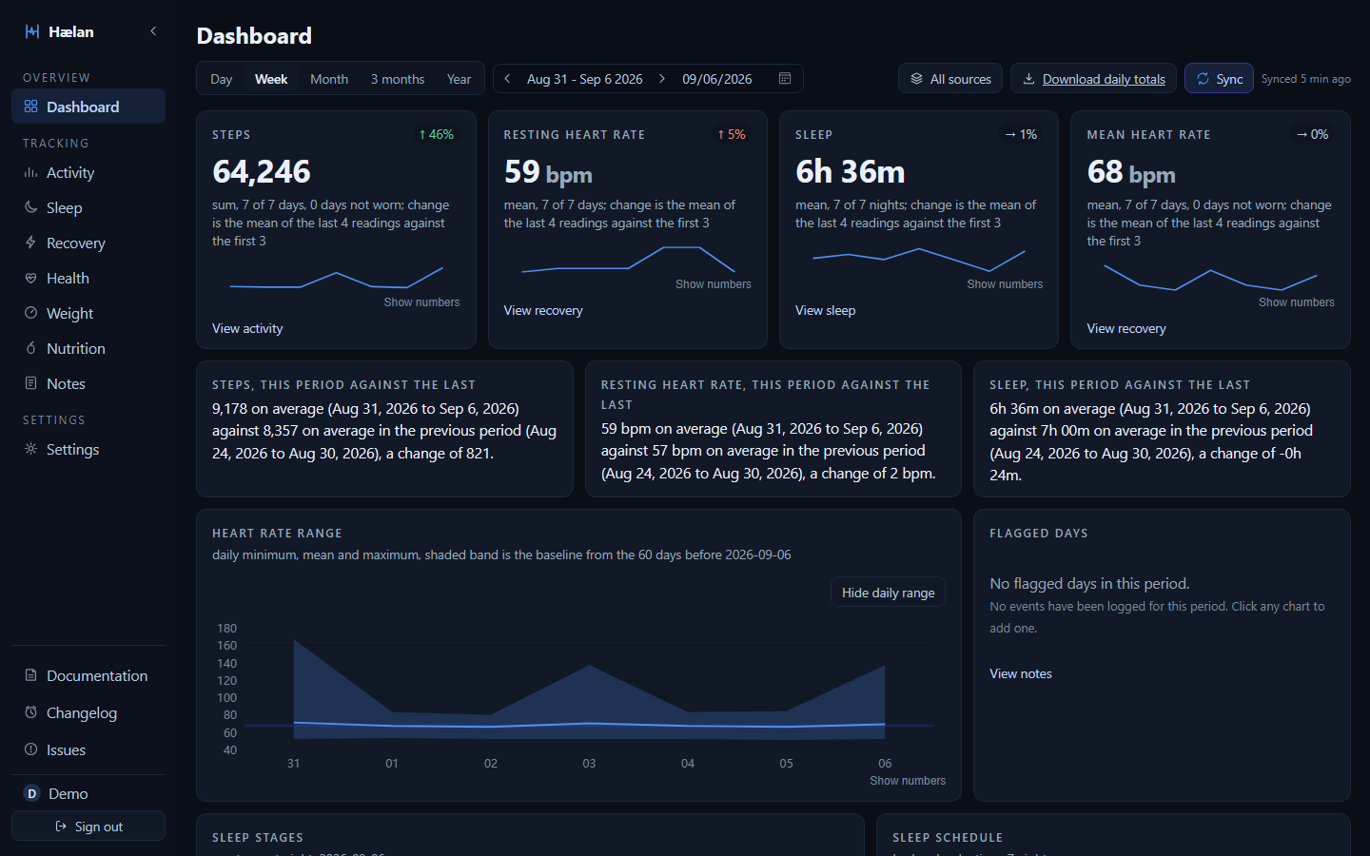Open the All sources dropdown
This screenshot has height=856, width=1370.
950,79
